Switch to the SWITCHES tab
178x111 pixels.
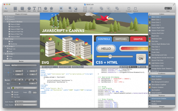[x=121, y=39]
